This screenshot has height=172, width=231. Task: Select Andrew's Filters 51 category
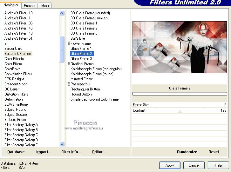18,38
